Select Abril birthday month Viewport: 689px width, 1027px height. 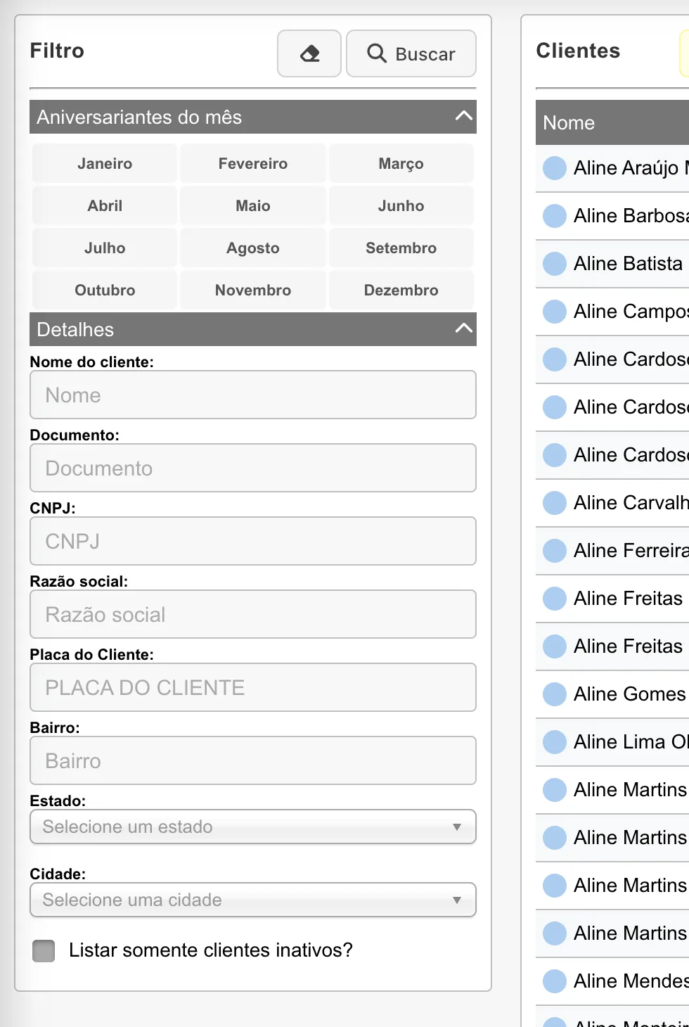pos(105,205)
